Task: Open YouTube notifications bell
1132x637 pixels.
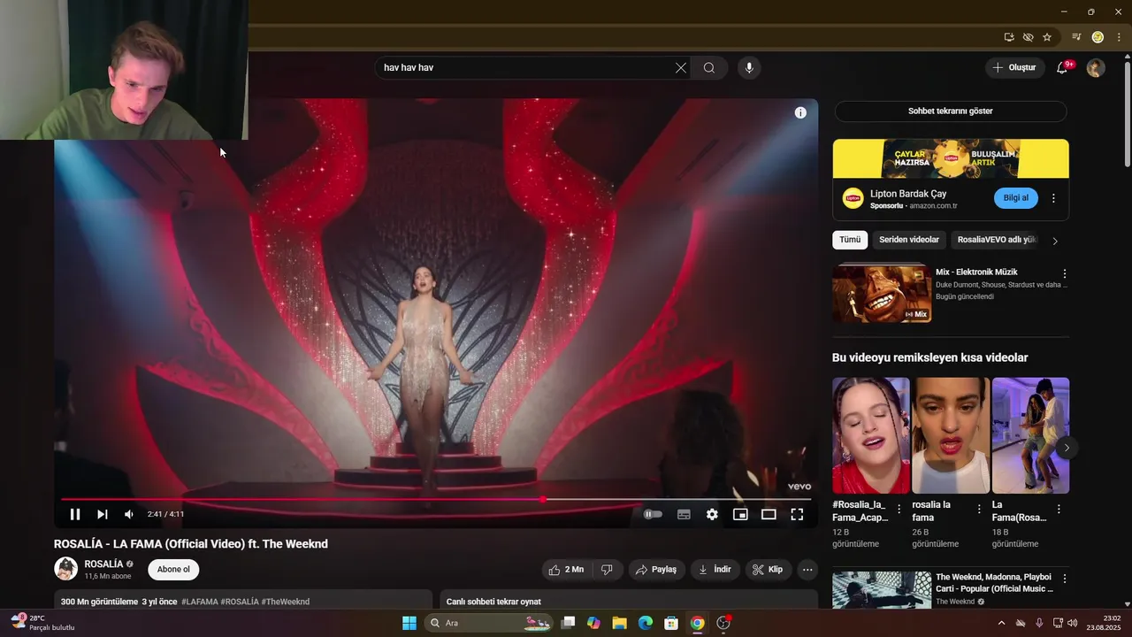Action: tap(1062, 67)
